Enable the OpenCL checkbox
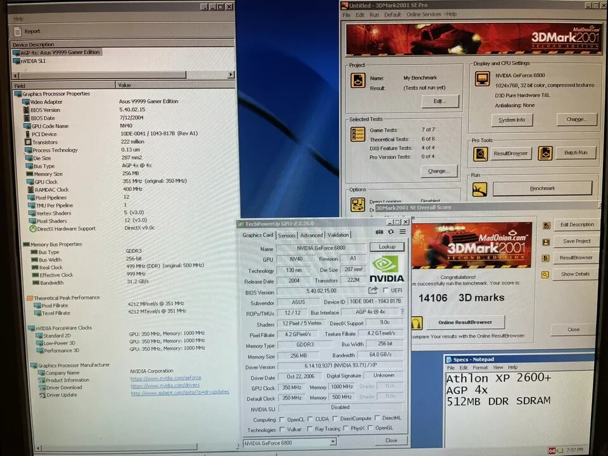The width and height of the screenshot is (608, 456). tap(282, 419)
